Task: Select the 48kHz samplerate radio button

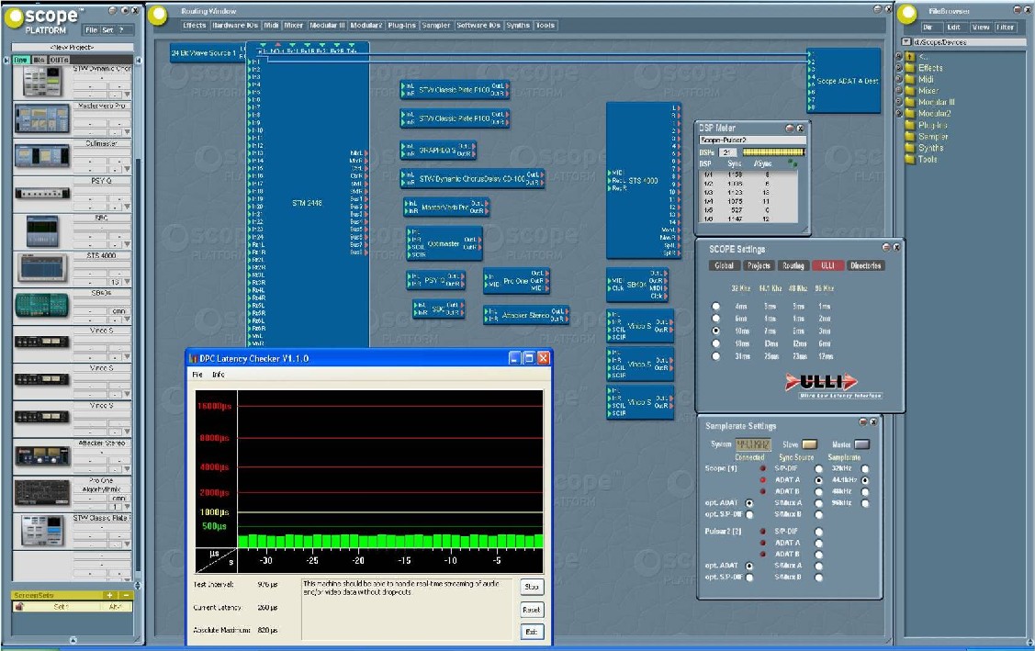Action: (865, 491)
